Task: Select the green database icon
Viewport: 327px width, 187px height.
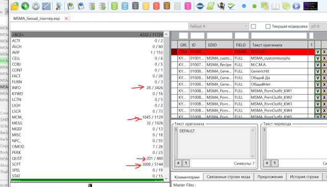Action: (114, 6)
